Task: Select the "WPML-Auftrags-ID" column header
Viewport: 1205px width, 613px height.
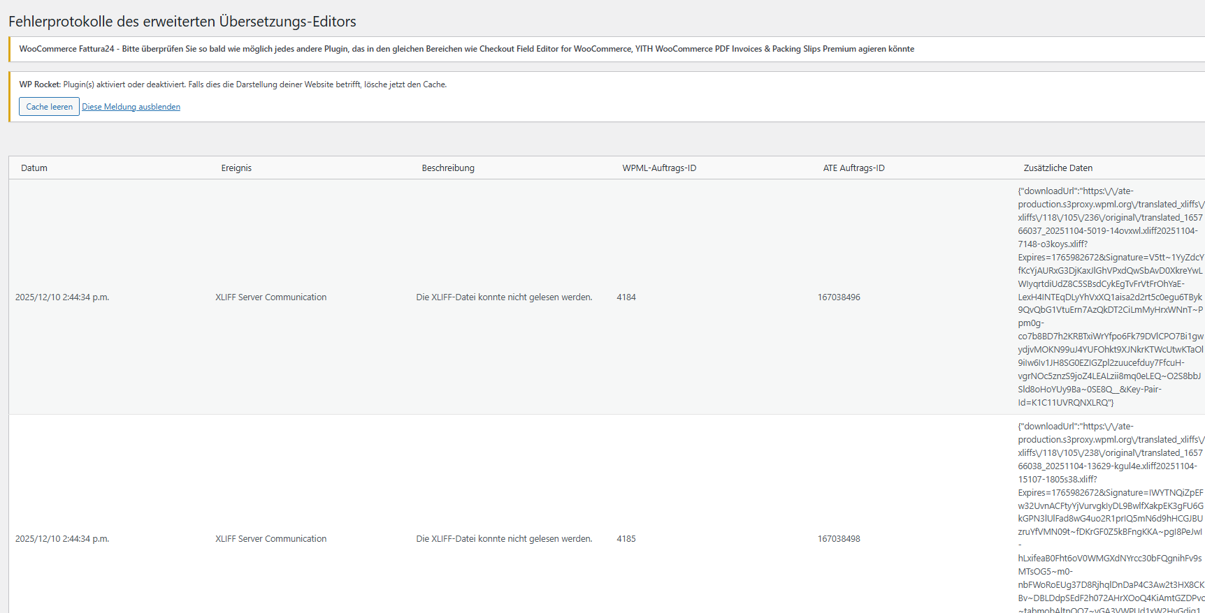Action: (659, 168)
